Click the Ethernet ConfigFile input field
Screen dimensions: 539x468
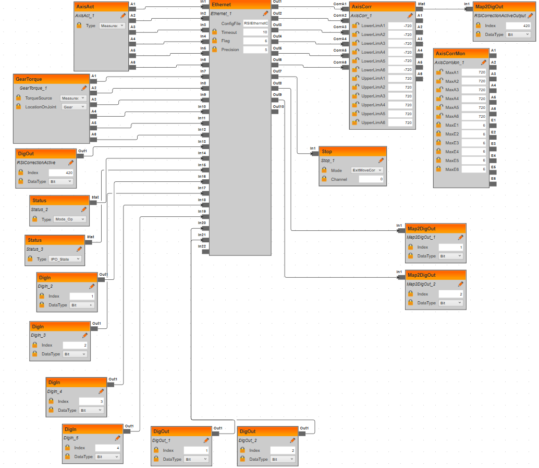point(255,23)
